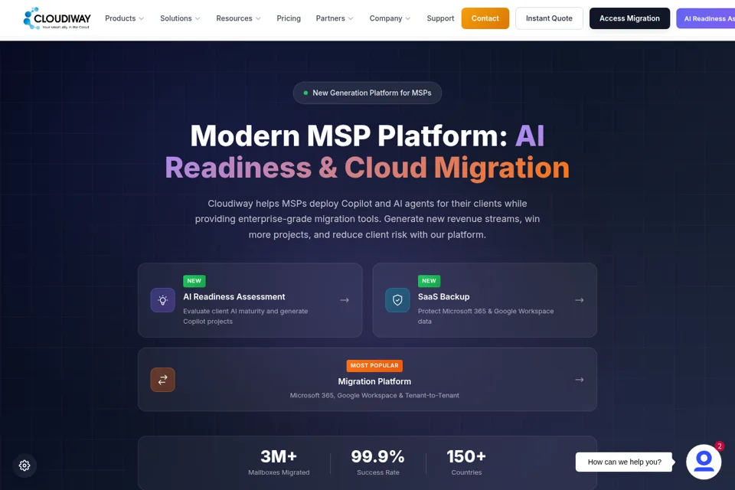Click the How can we help you bubble
Screen dimensions: 735x490
point(625,462)
